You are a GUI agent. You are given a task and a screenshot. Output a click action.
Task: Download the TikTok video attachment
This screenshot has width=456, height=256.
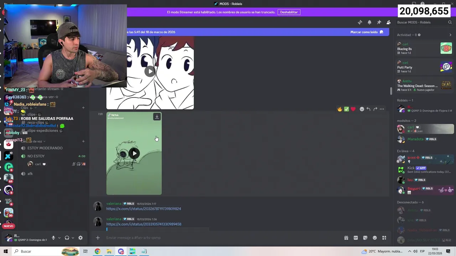tap(157, 117)
